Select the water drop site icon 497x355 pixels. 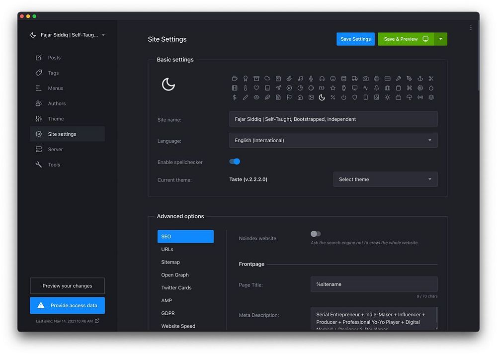431,88
